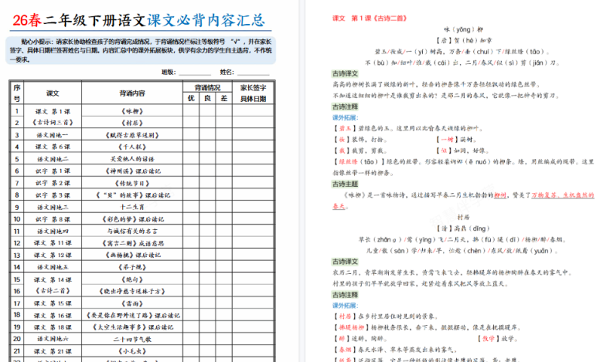Click 《太空生活趣事多》课后读记 cell
This screenshot has width=603, height=362.
[132, 327]
